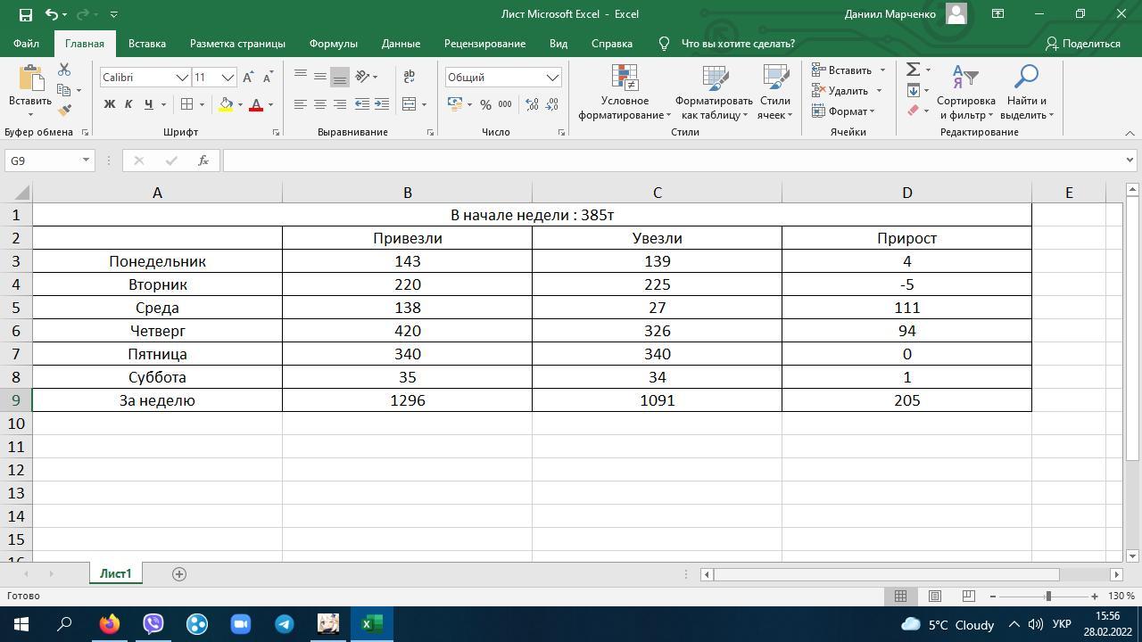Image resolution: width=1142 pixels, height=642 pixels.
Task: Toggle Bottom Align for cells
Action: 340,77
